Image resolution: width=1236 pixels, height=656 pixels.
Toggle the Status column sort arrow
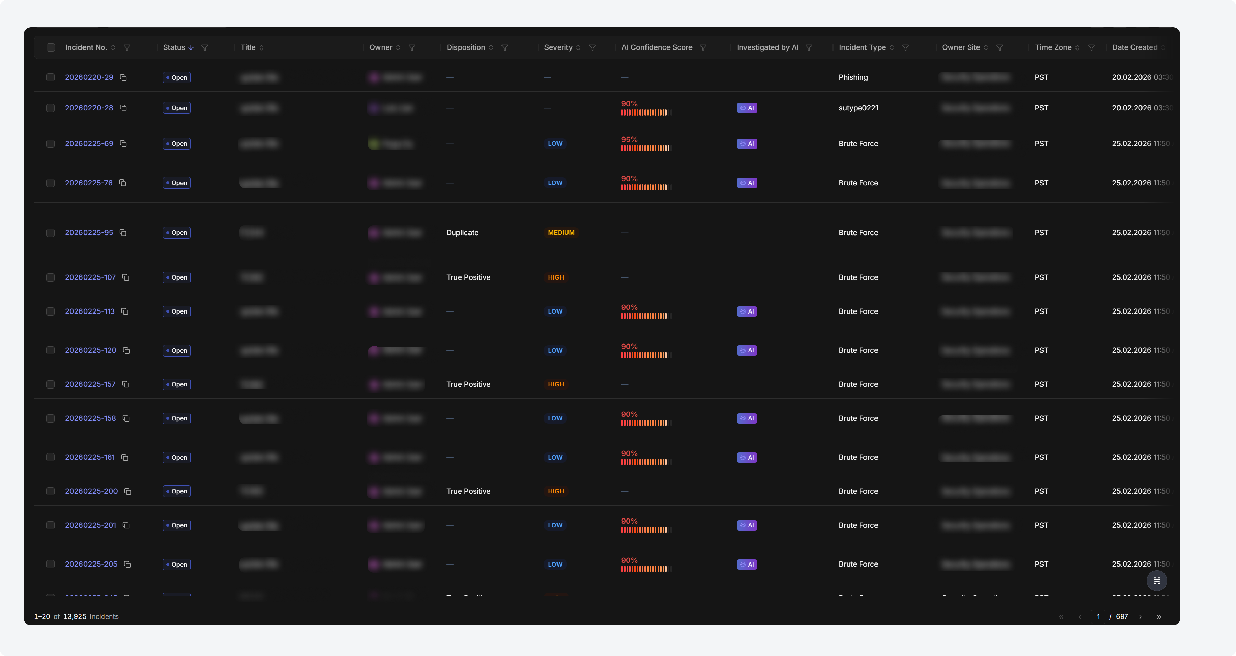[191, 47]
